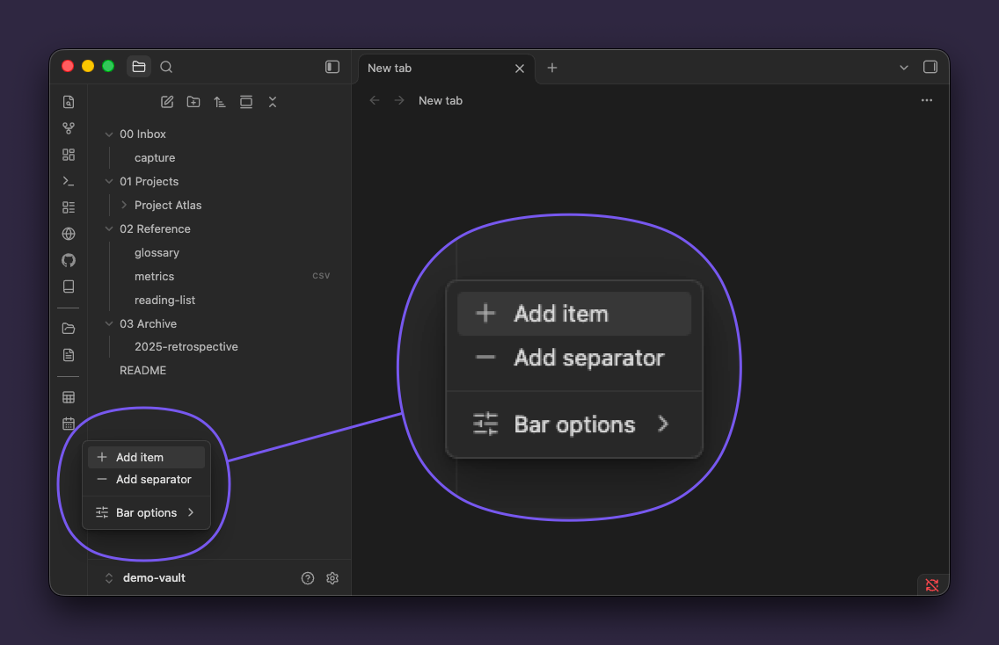Screen dimensions: 999x645
Task: Open the three-dots more options menu
Action: coord(927,100)
